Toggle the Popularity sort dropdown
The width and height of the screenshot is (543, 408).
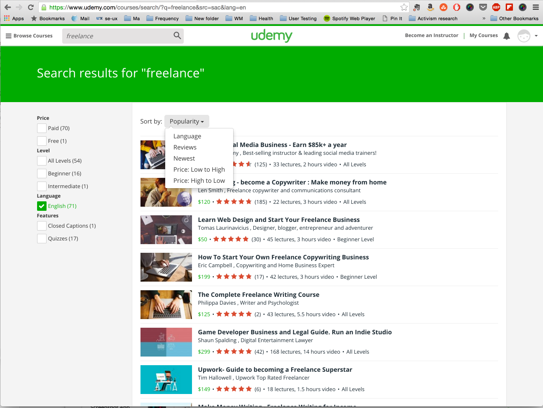187,121
